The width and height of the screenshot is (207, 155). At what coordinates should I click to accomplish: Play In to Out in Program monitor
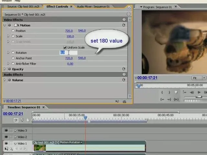point(176,99)
